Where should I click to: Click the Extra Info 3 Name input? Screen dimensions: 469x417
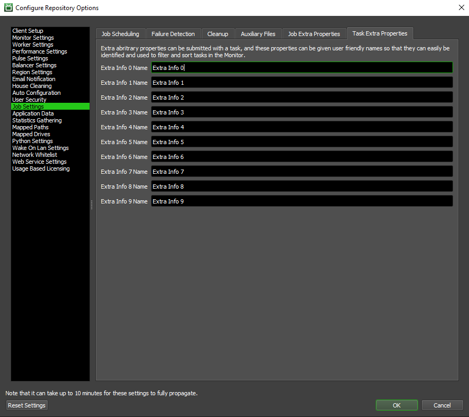pyautogui.click(x=302, y=112)
